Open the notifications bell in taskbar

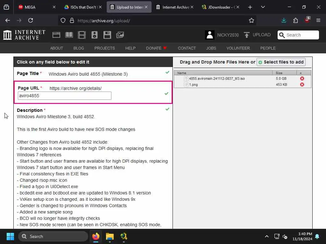317,236
